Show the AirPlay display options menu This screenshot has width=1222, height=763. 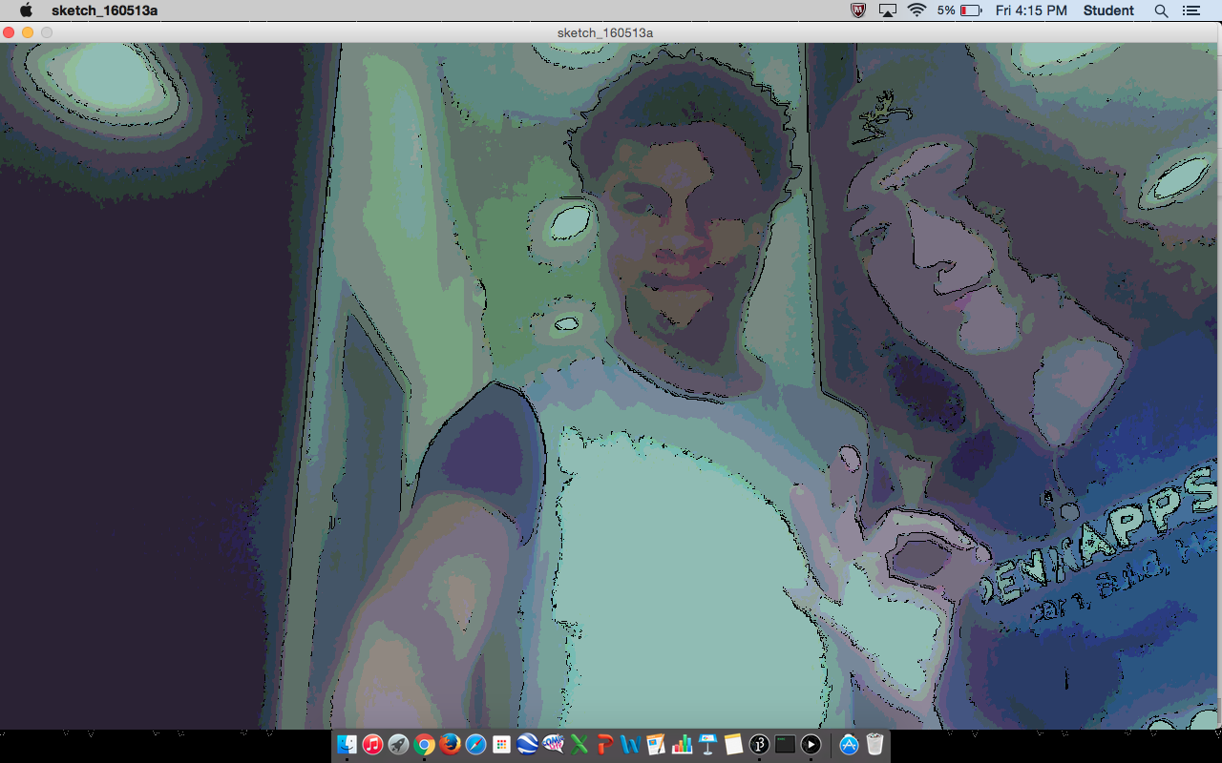(x=888, y=10)
